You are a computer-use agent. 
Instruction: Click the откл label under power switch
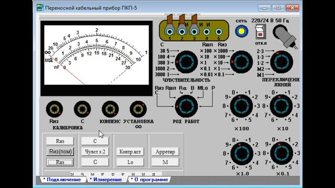(261, 43)
